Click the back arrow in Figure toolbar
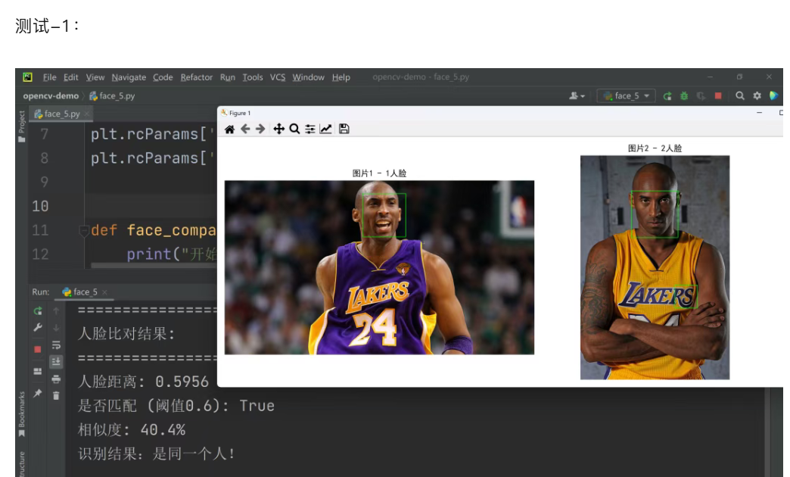 pos(245,129)
